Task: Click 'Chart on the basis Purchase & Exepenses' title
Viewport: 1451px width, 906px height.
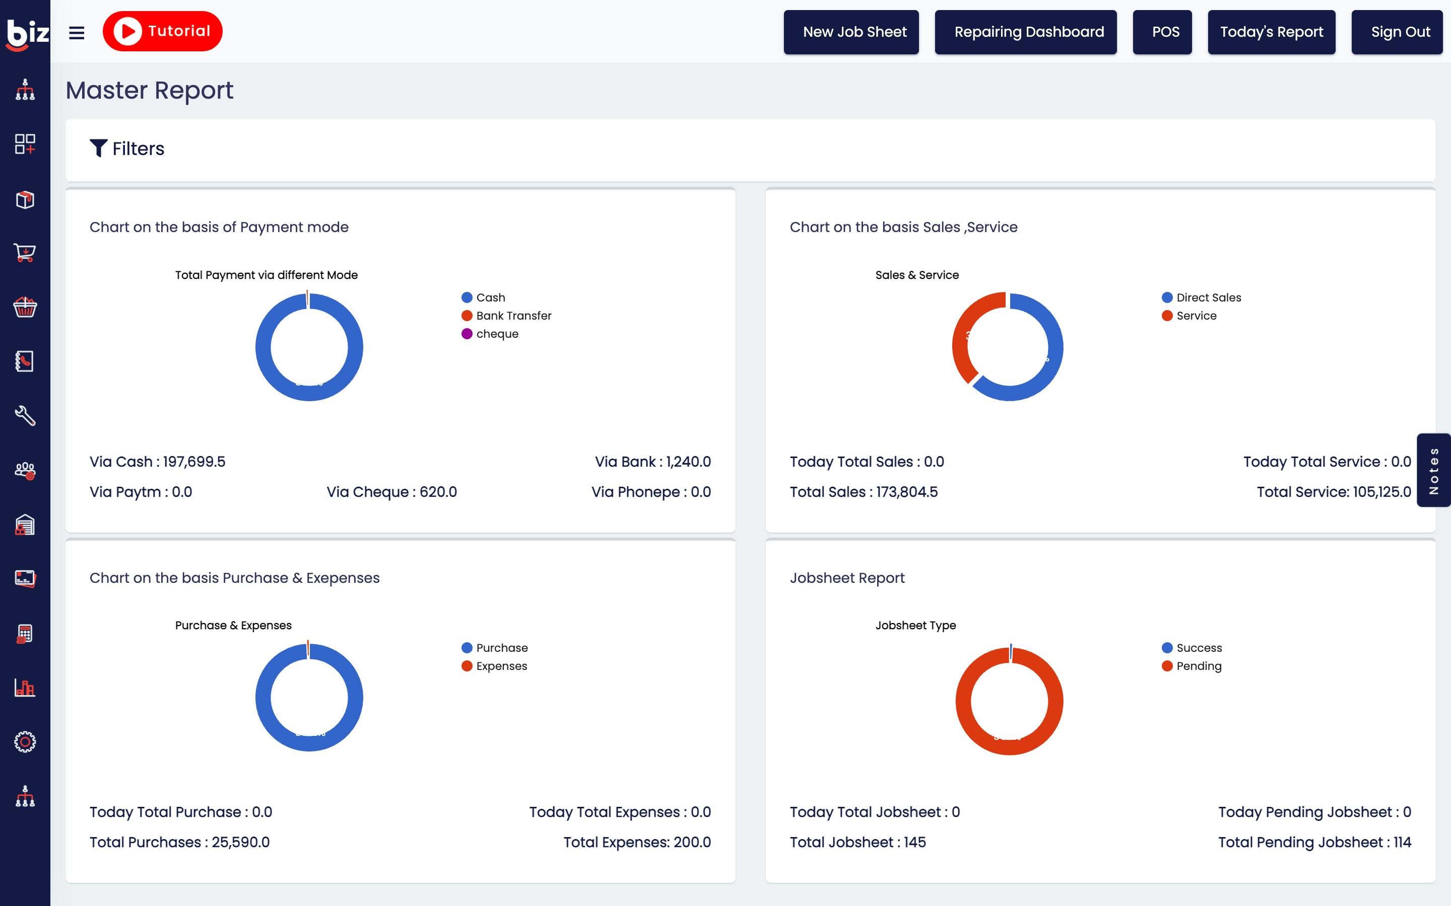Action: [x=234, y=578]
